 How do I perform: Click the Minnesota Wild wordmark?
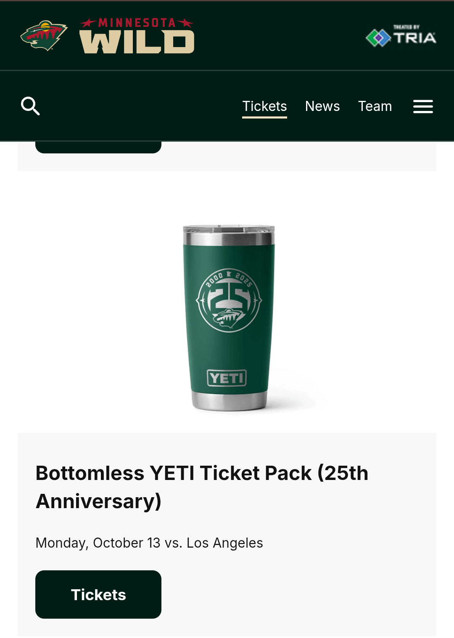(137, 41)
